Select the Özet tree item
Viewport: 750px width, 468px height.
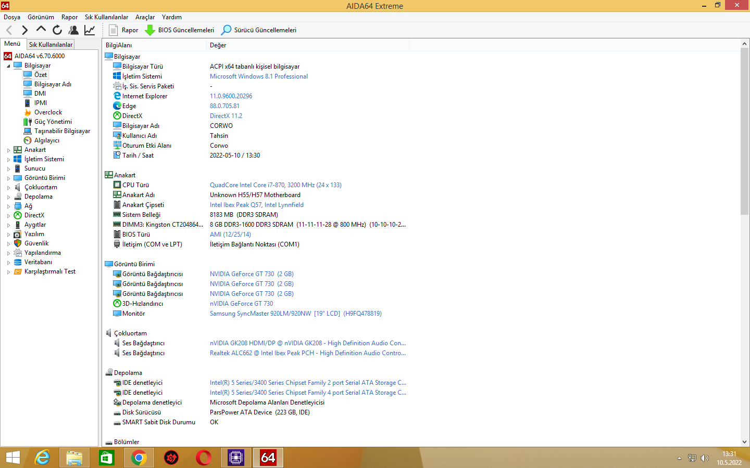pos(41,75)
